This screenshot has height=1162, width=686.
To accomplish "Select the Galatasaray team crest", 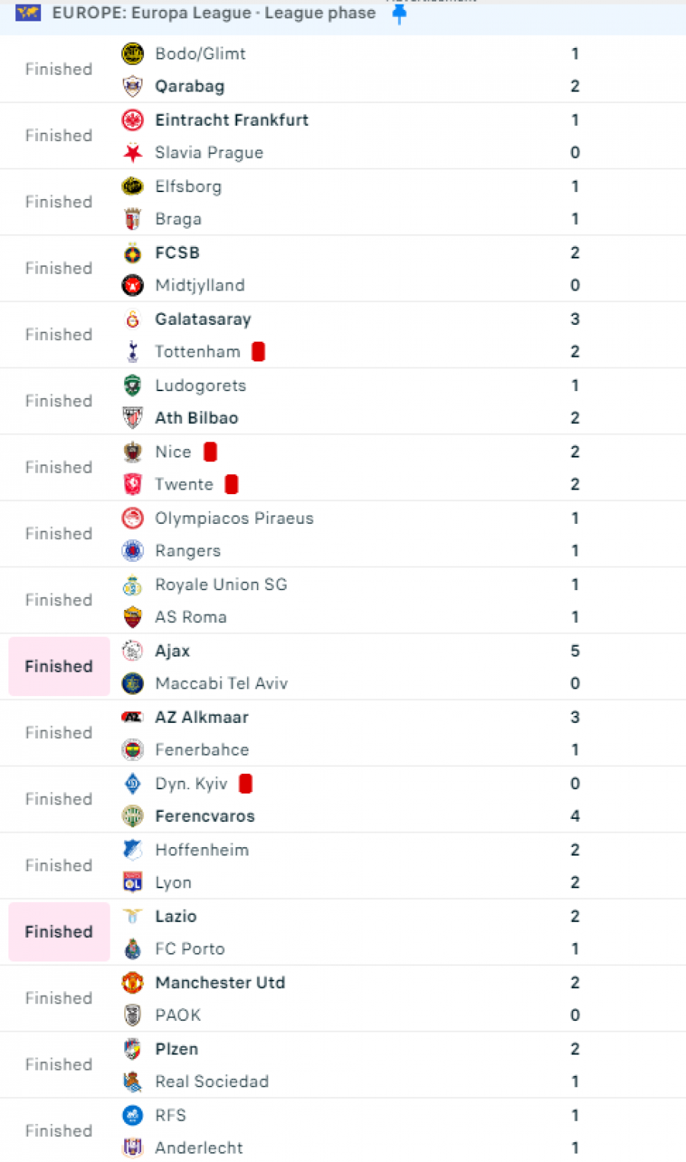I will click(133, 319).
